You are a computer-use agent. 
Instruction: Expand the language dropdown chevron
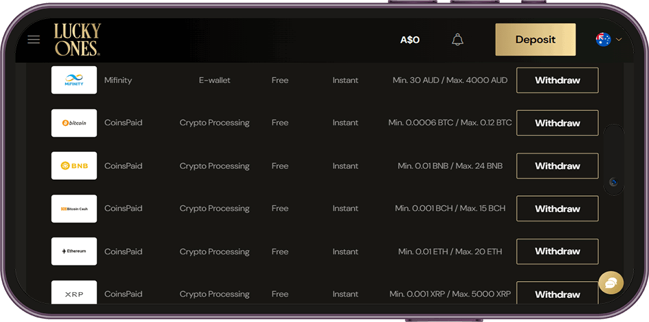pos(618,40)
